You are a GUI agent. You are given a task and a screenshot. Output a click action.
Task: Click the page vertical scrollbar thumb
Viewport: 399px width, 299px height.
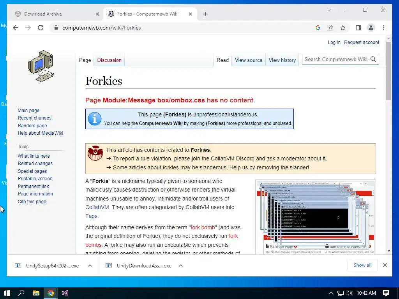point(388,71)
